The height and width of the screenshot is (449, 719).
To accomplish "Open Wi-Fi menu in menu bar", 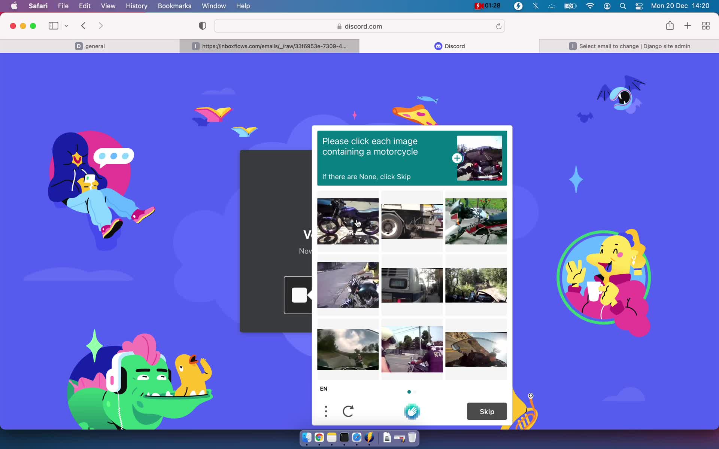I will tap(590, 6).
